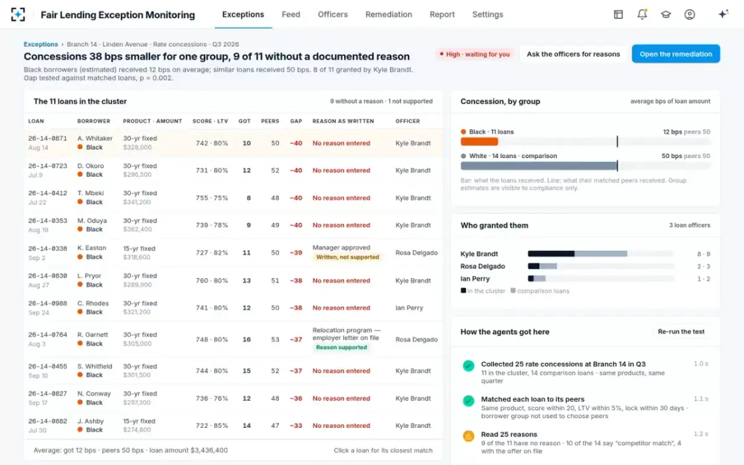Click Rosa Delgado in Who granted them
The height and width of the screenshot is (465, 744).
pyautogui.click(x=483, y=266)
